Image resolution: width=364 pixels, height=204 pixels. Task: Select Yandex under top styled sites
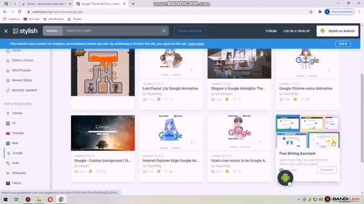[17, 113]
